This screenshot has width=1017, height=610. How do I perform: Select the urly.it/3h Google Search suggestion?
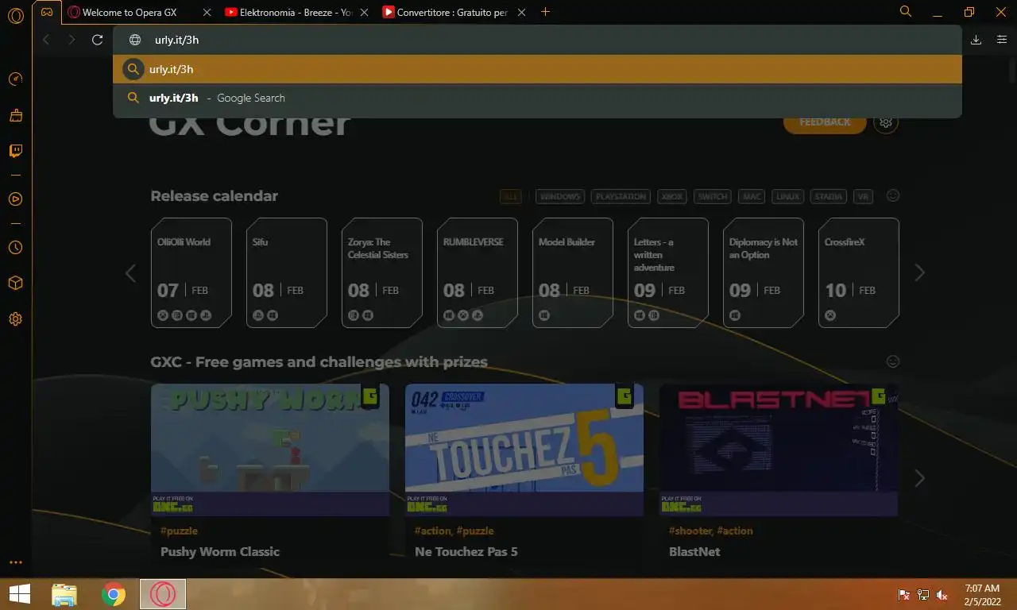(537, 98)
